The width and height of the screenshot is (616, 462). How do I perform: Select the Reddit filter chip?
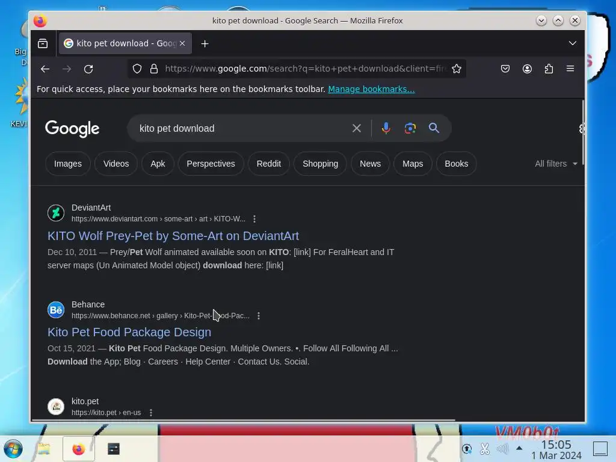pos(269,164)
